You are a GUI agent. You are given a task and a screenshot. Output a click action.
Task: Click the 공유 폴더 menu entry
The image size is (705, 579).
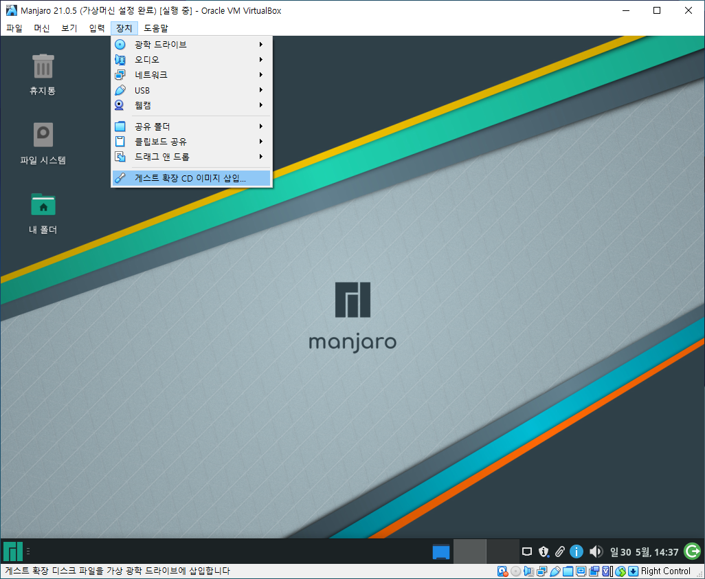(x=192, y=127)
